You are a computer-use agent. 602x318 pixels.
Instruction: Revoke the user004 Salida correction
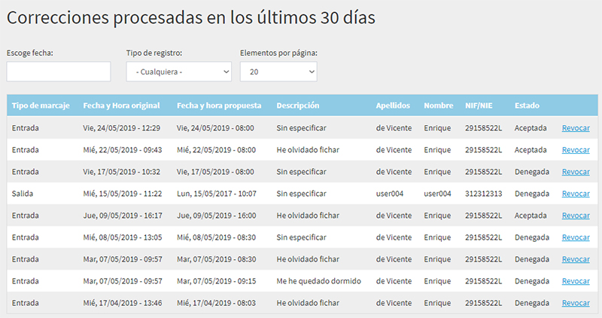pyautogui.click(x=576, y=194)
